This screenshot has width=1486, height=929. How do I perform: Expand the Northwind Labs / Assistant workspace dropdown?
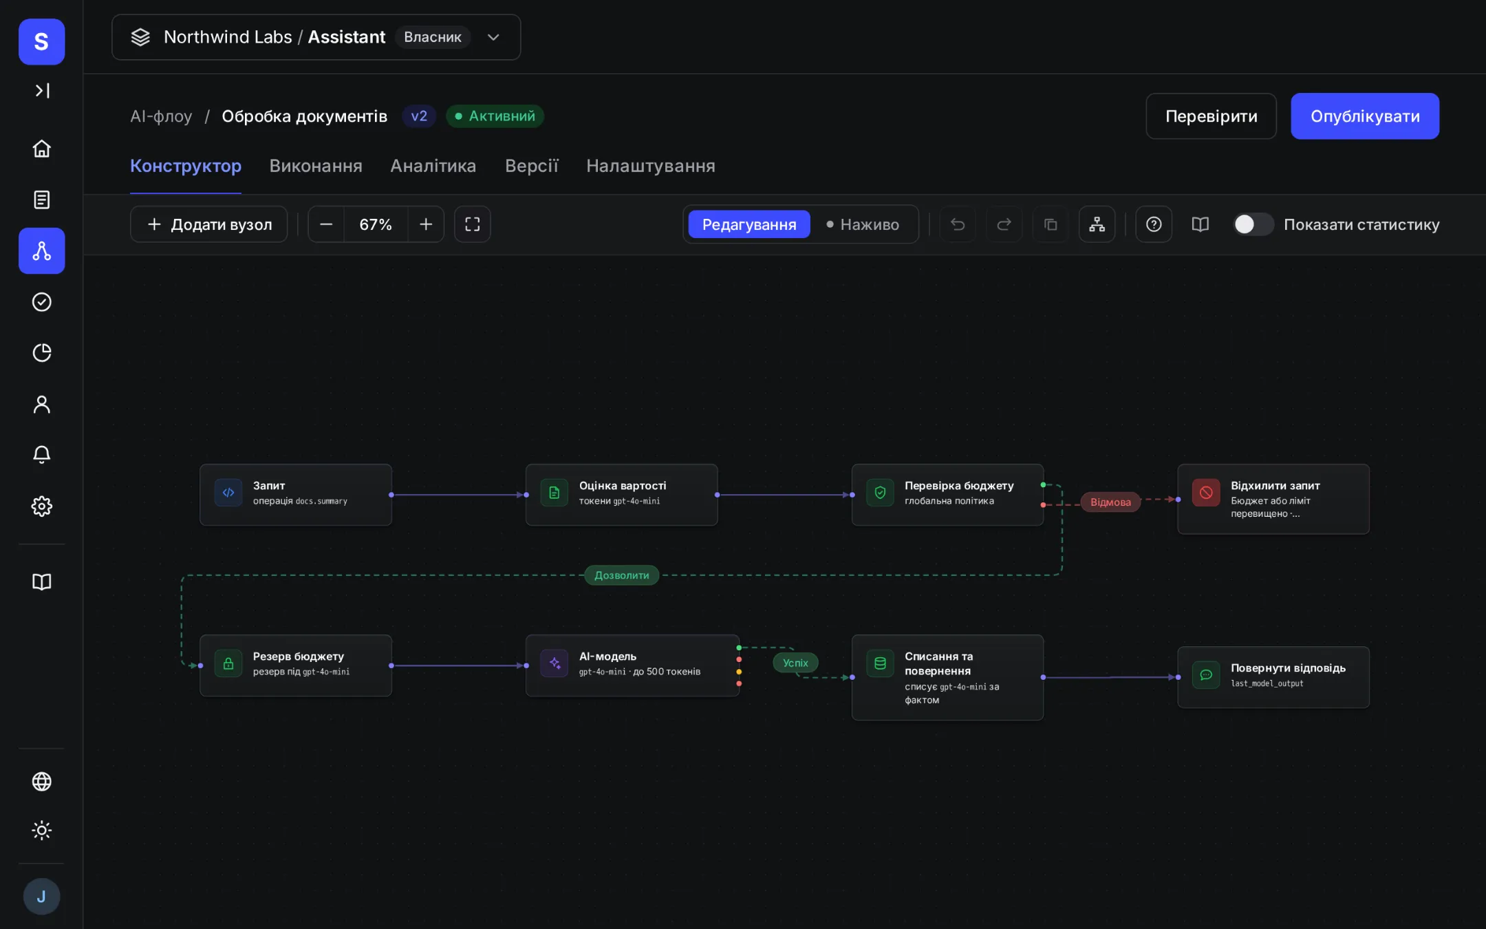tap(316, 37)
